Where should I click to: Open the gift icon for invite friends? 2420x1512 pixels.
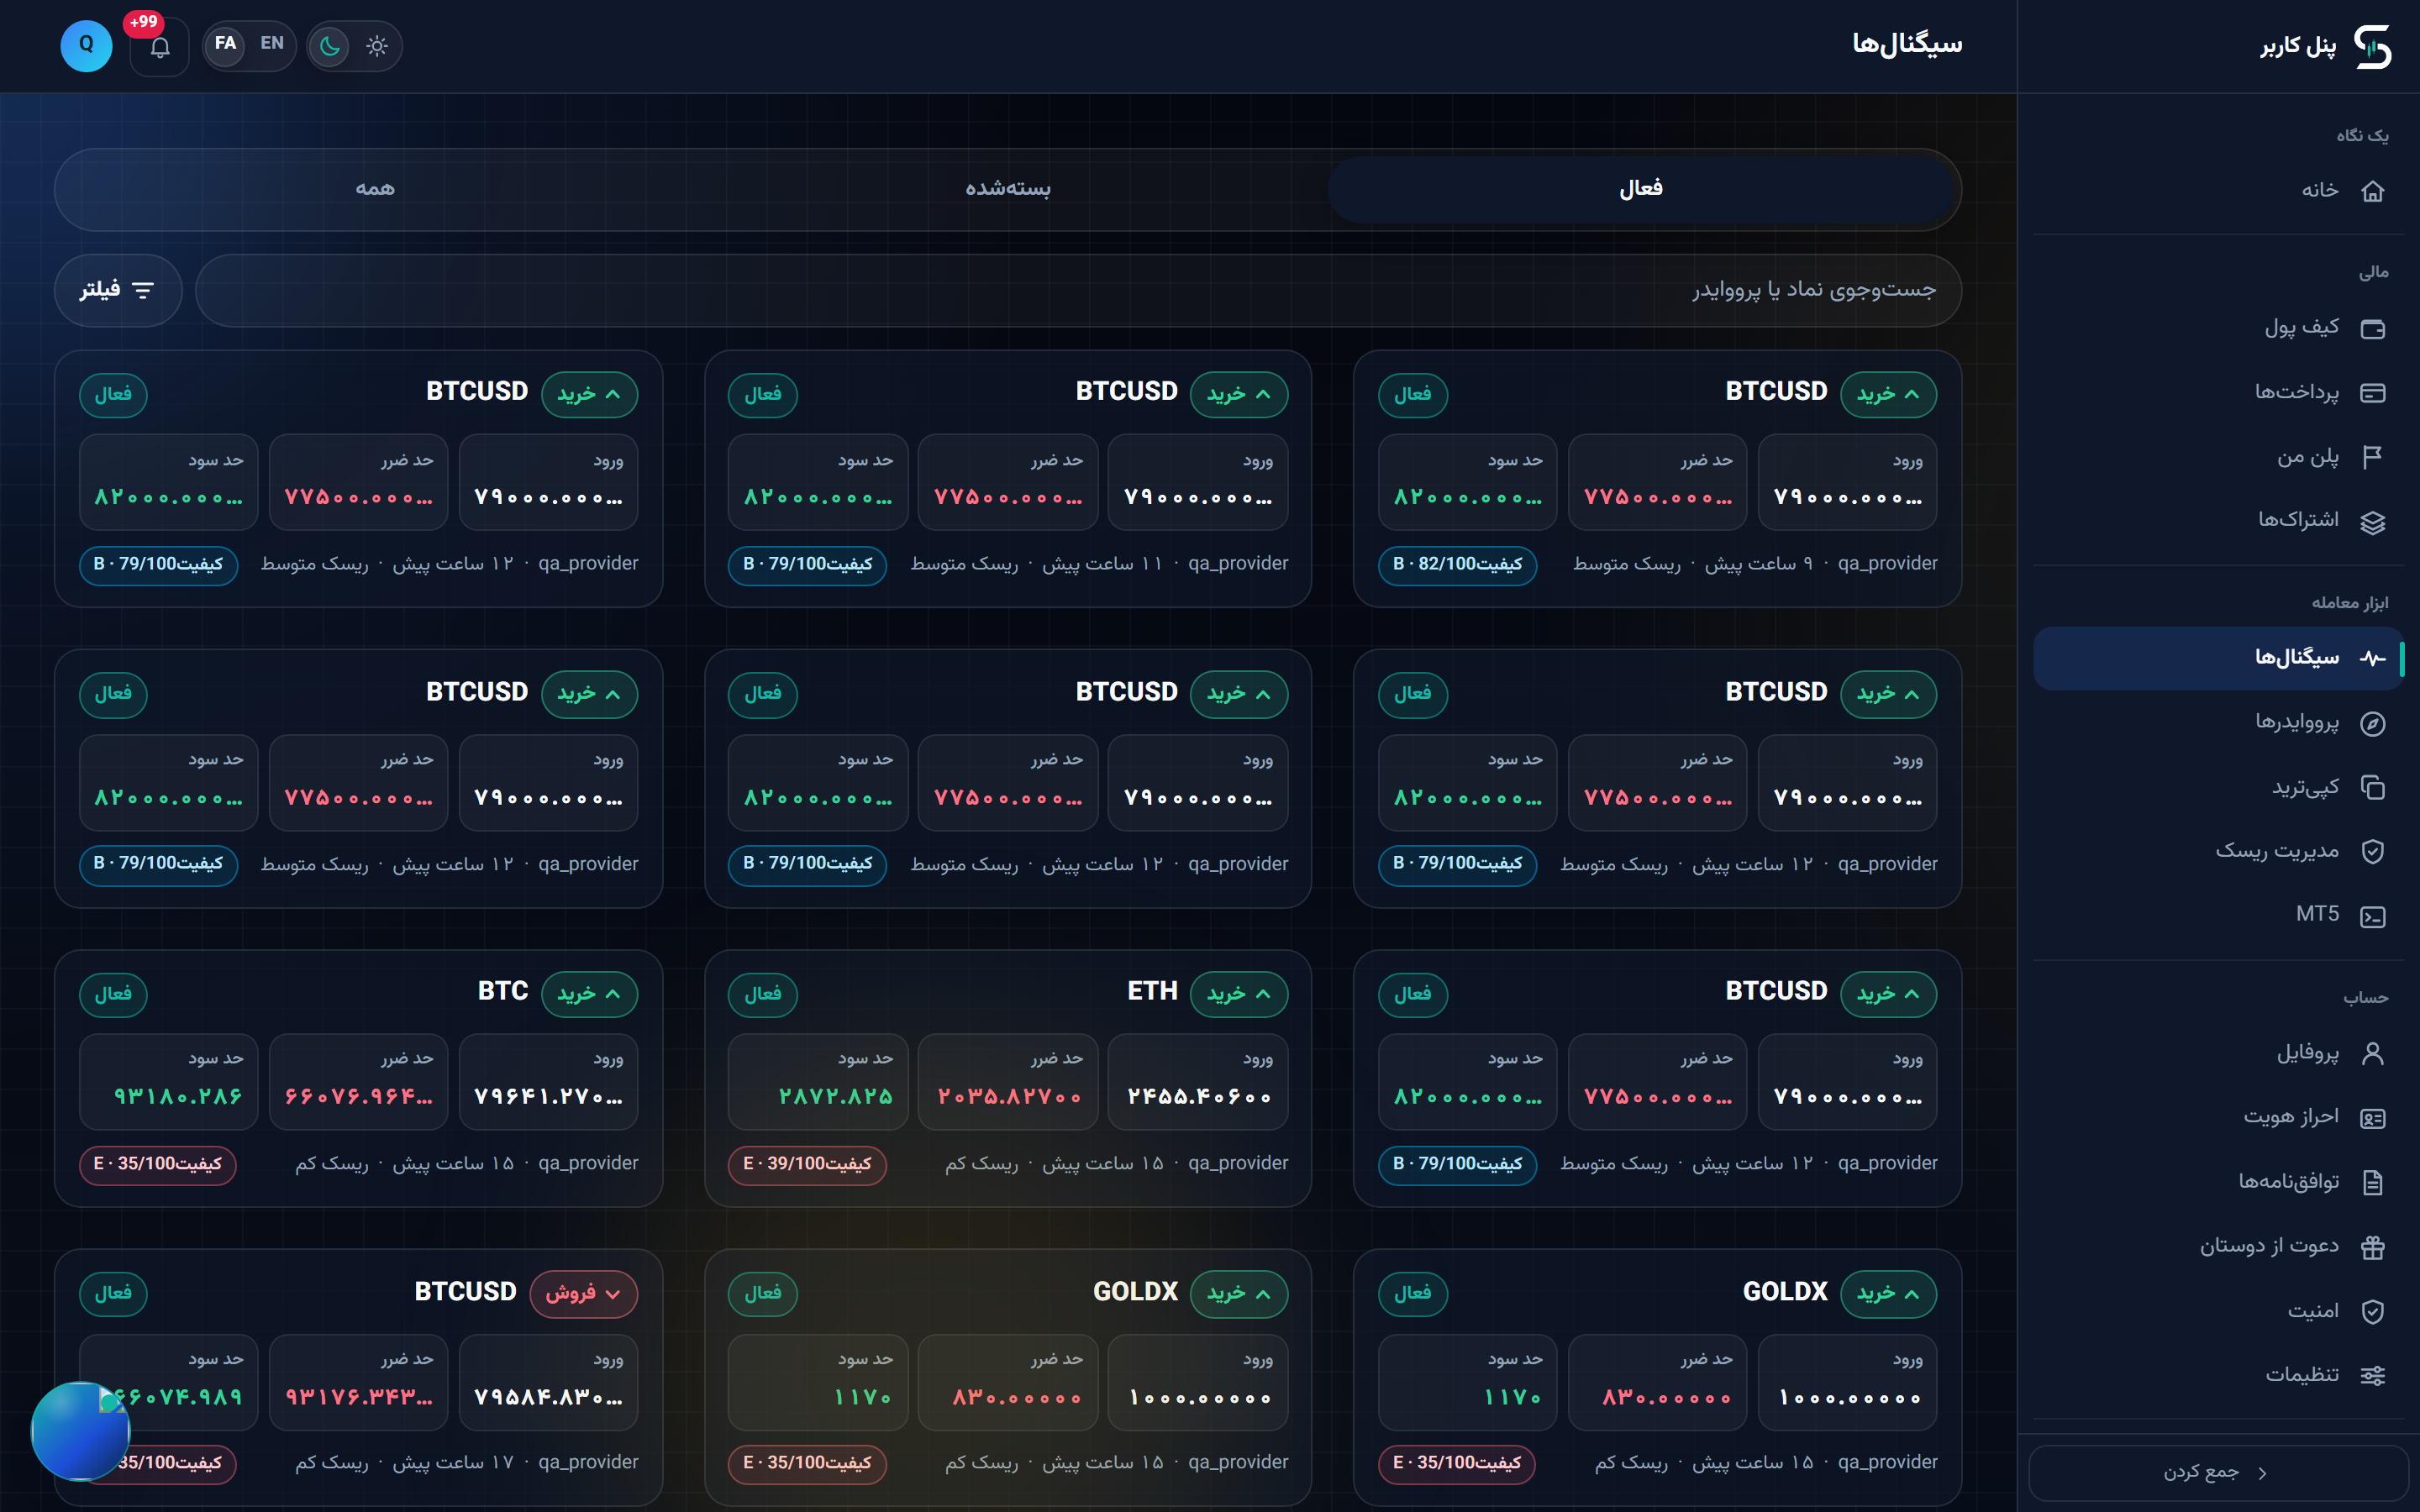click(2372, 1247)
